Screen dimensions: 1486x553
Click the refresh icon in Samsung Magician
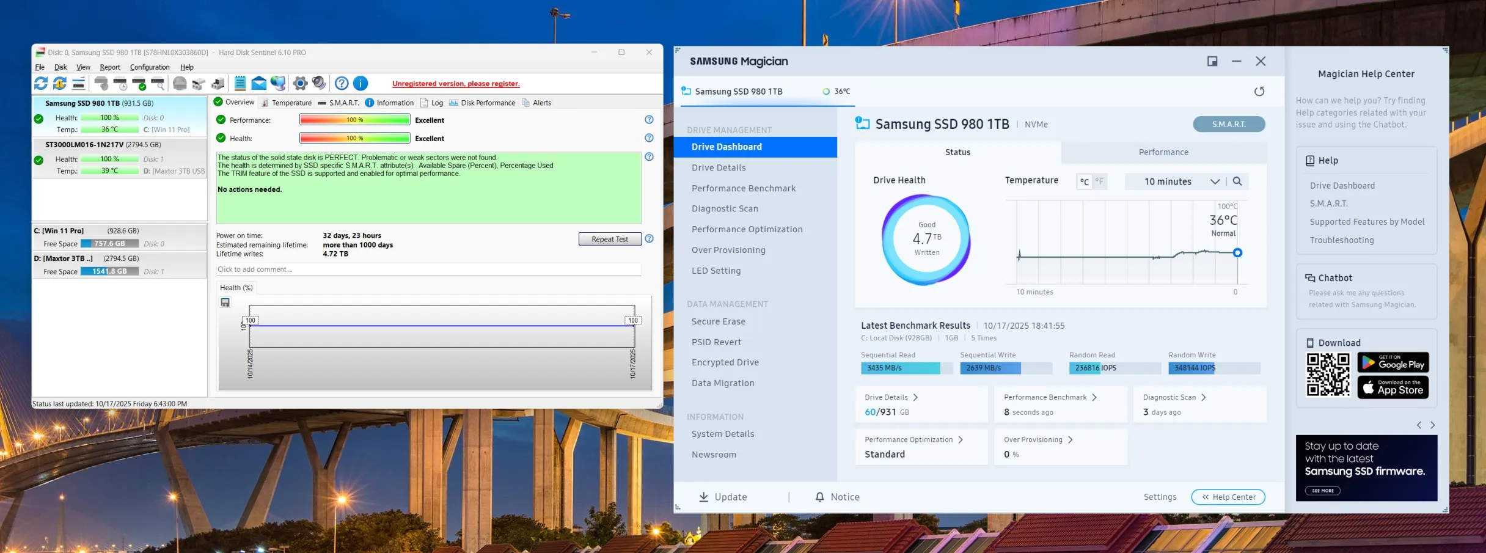(x=1259, y=92)
